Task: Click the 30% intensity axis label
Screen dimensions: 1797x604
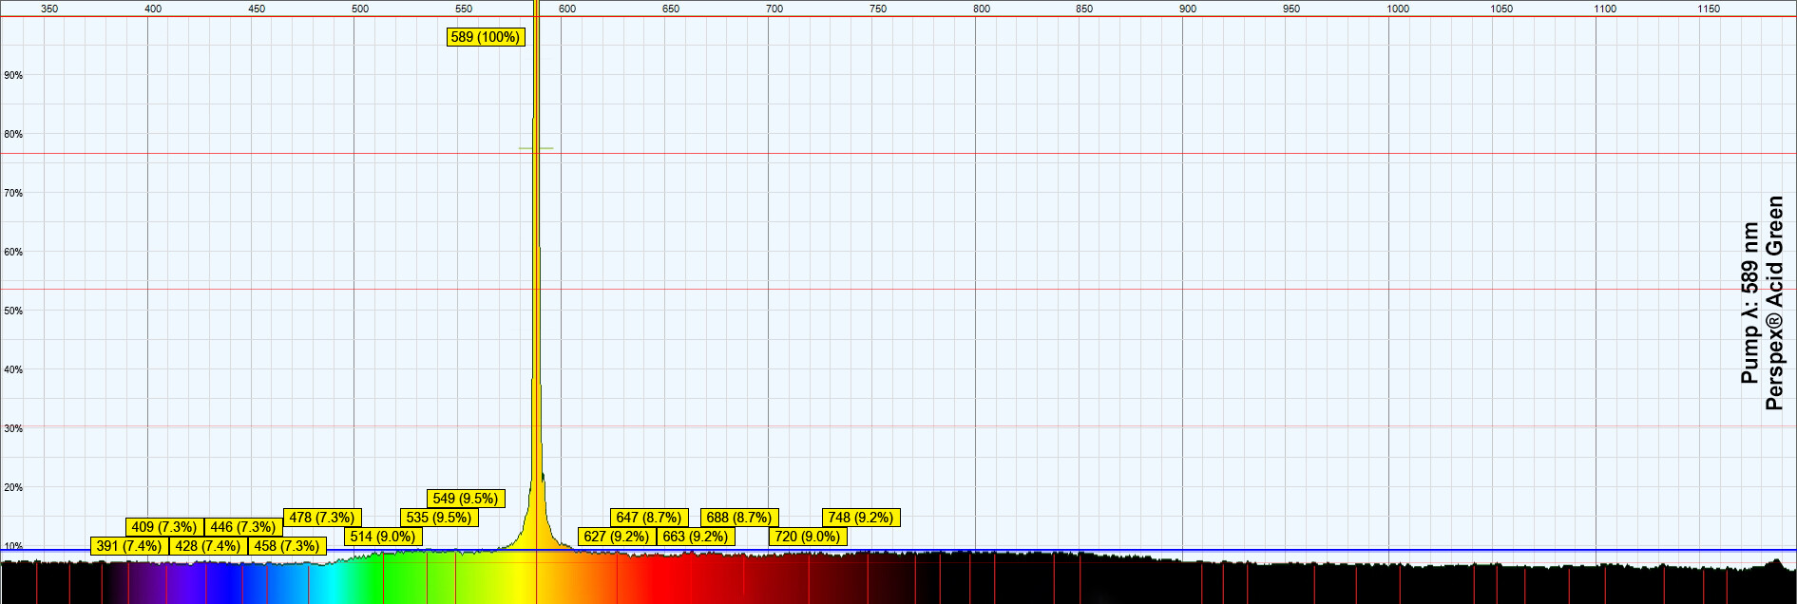Action: click(x=13, y=428)
